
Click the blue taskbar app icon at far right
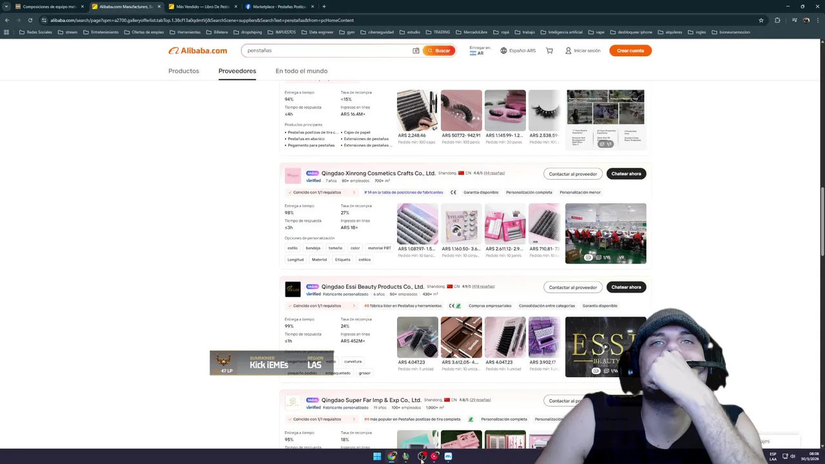point(448,456)
